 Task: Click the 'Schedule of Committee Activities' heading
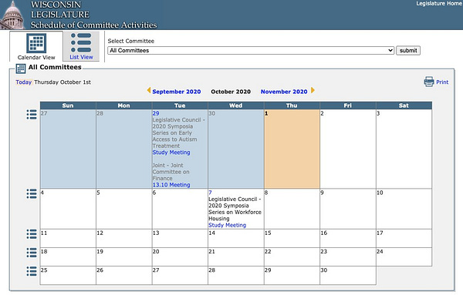93,25
